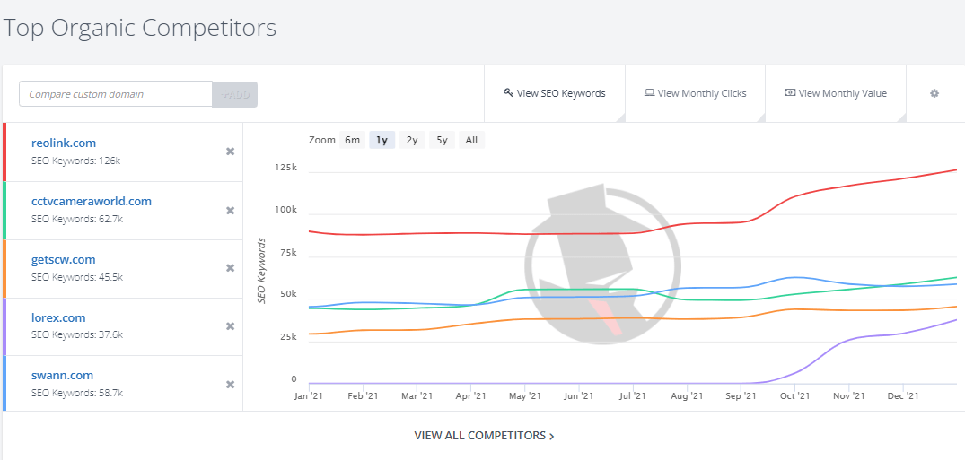Screen dimensions: 965x460
Task: Open the swann.com link
Action: click(x=62, y=375)
